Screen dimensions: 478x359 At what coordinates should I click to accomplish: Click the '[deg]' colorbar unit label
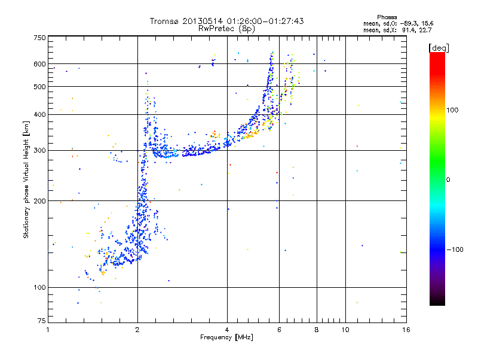[439, 48]
